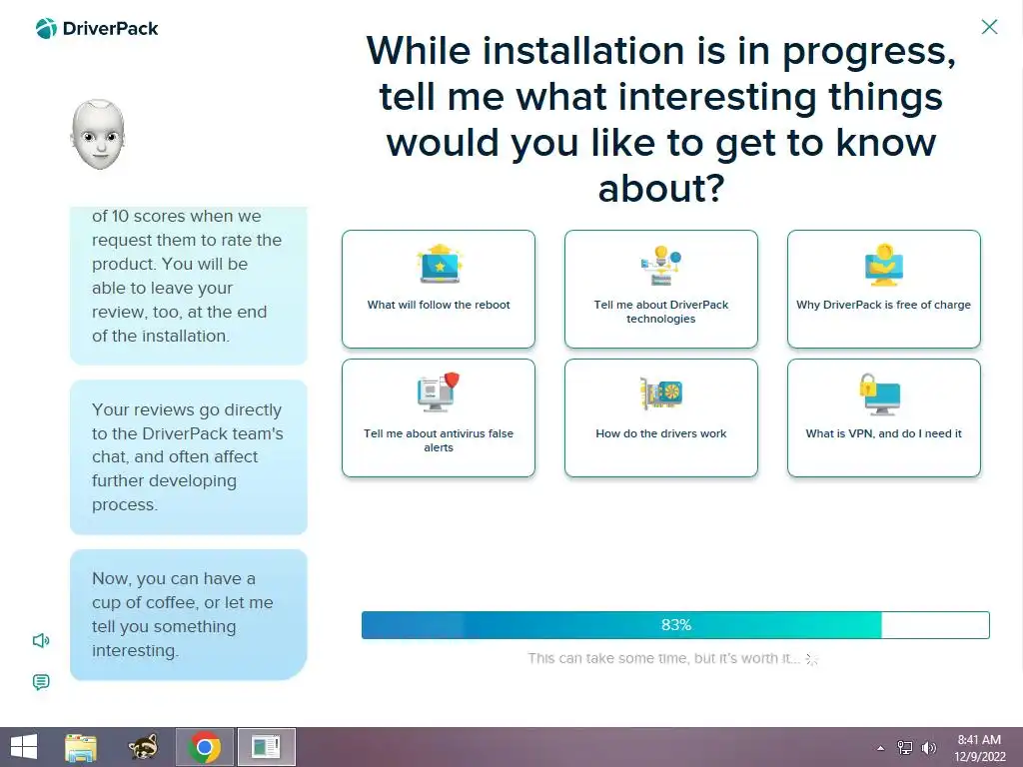Click the coin monitor free-of-charge icon

(883, 265)
